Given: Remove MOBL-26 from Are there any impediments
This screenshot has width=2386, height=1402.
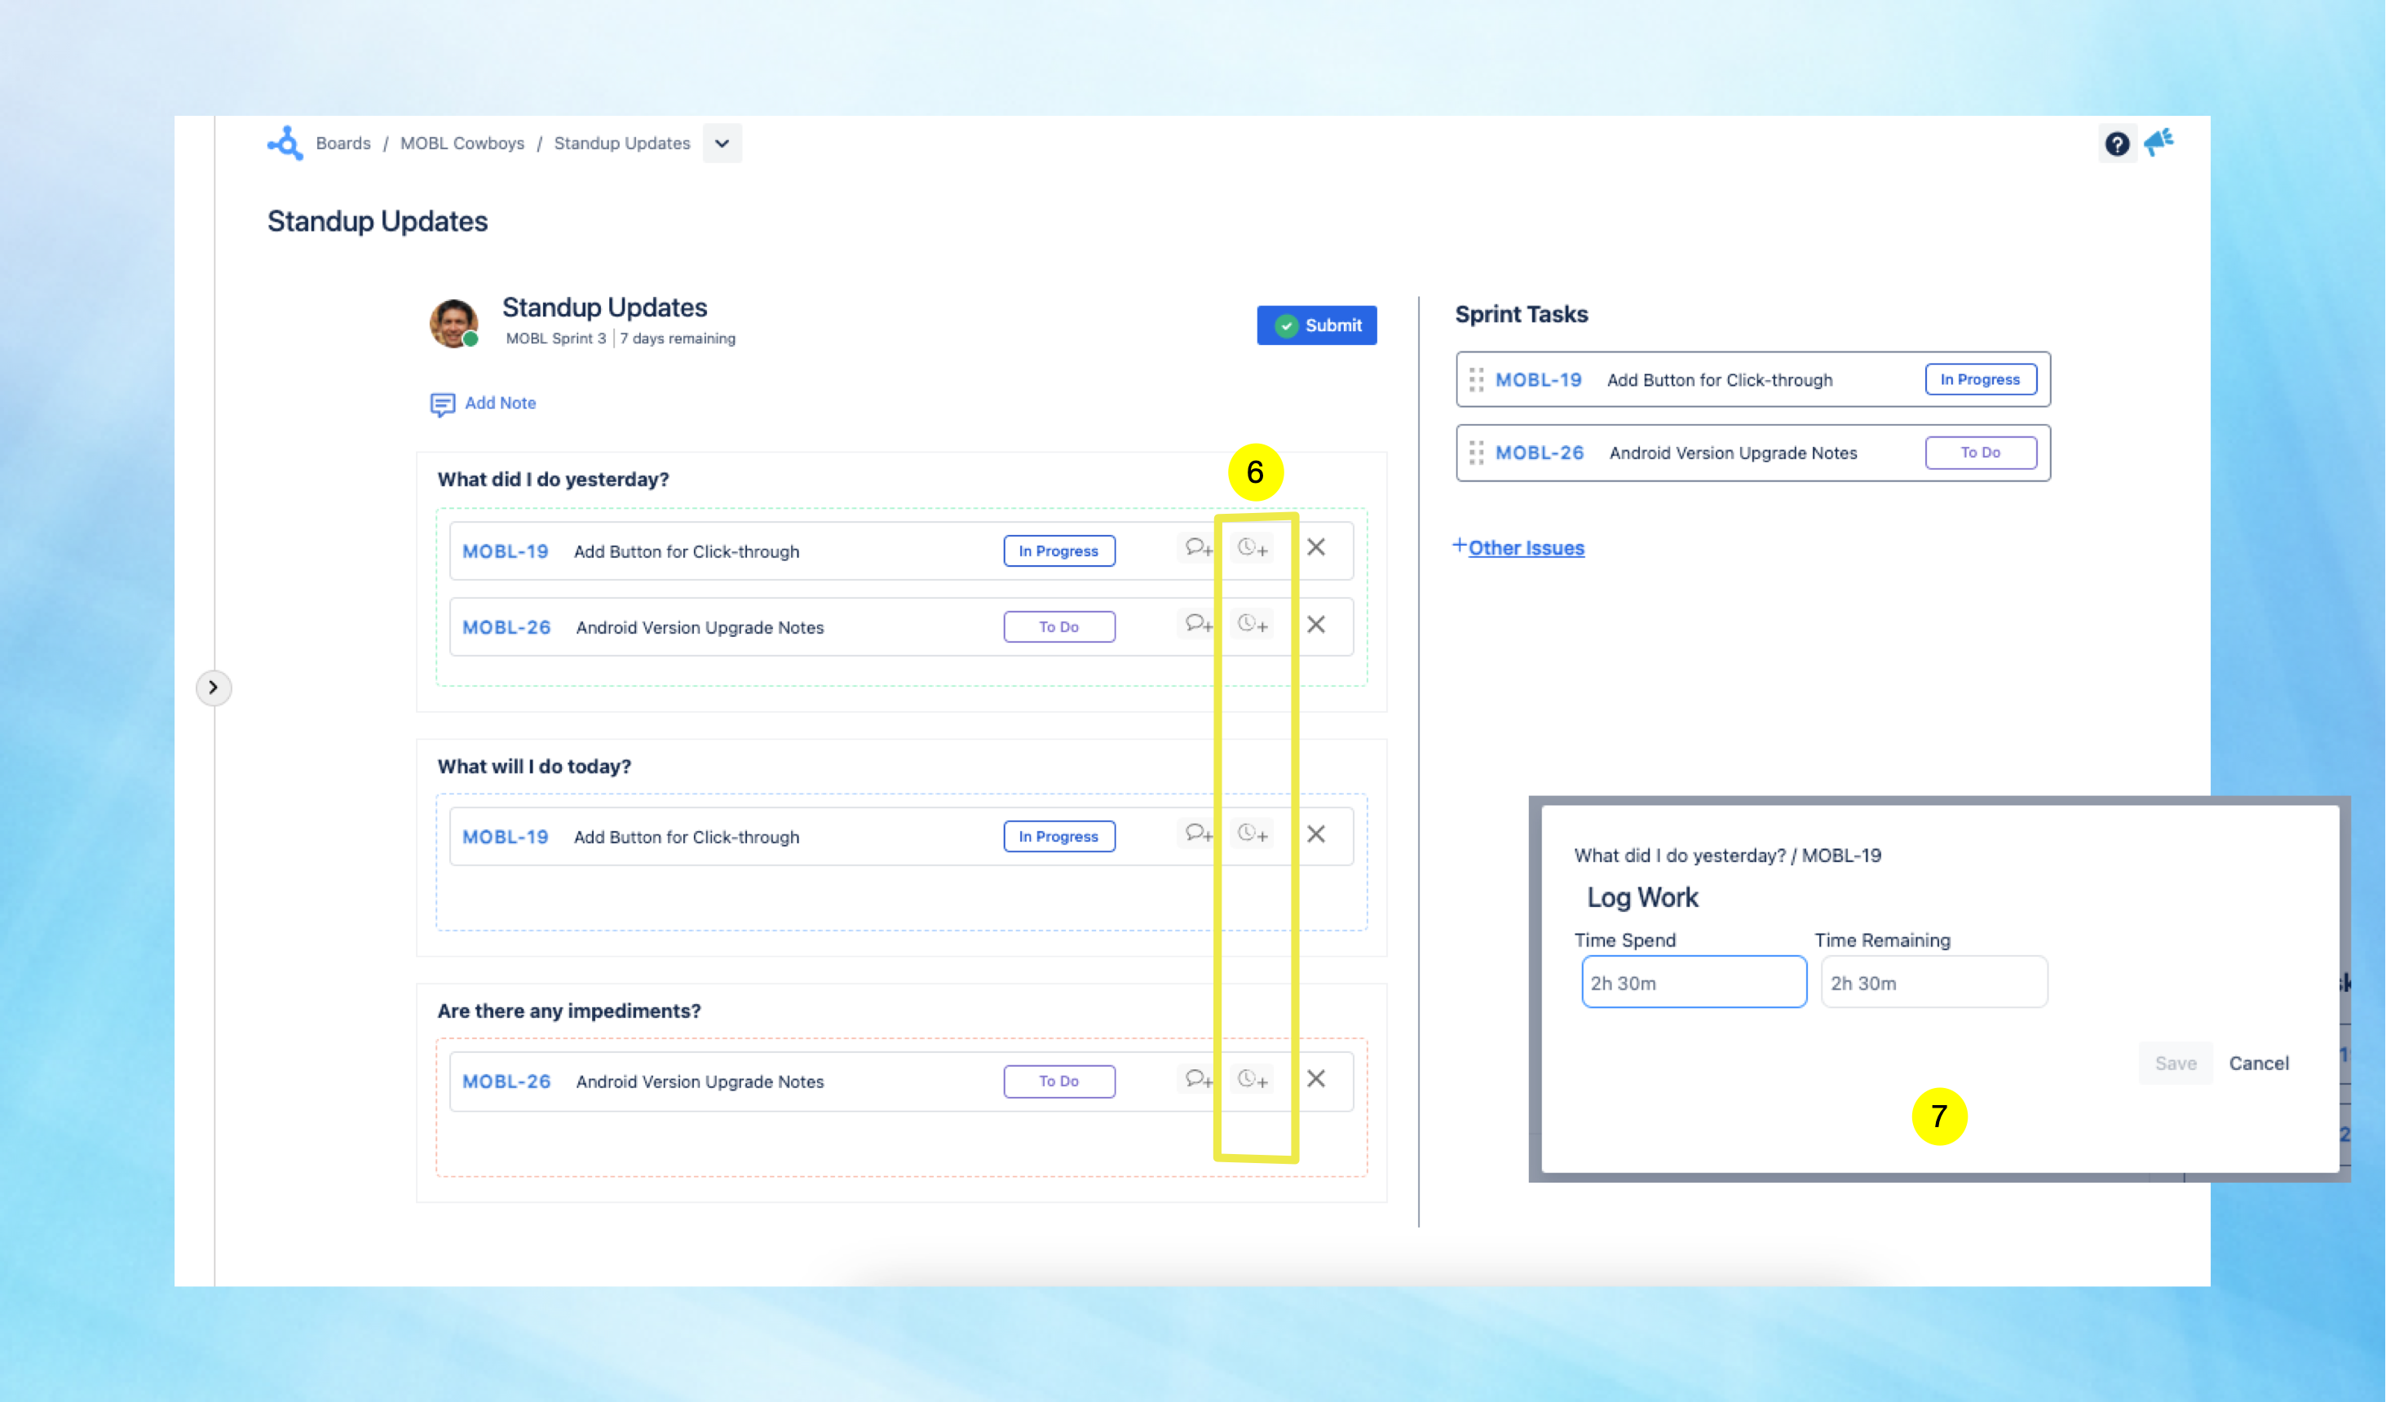Looking at the screenshot, I should click(1315, 1078).
